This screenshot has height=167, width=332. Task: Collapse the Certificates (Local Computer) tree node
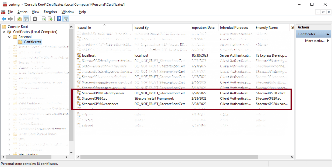point(4,32)
